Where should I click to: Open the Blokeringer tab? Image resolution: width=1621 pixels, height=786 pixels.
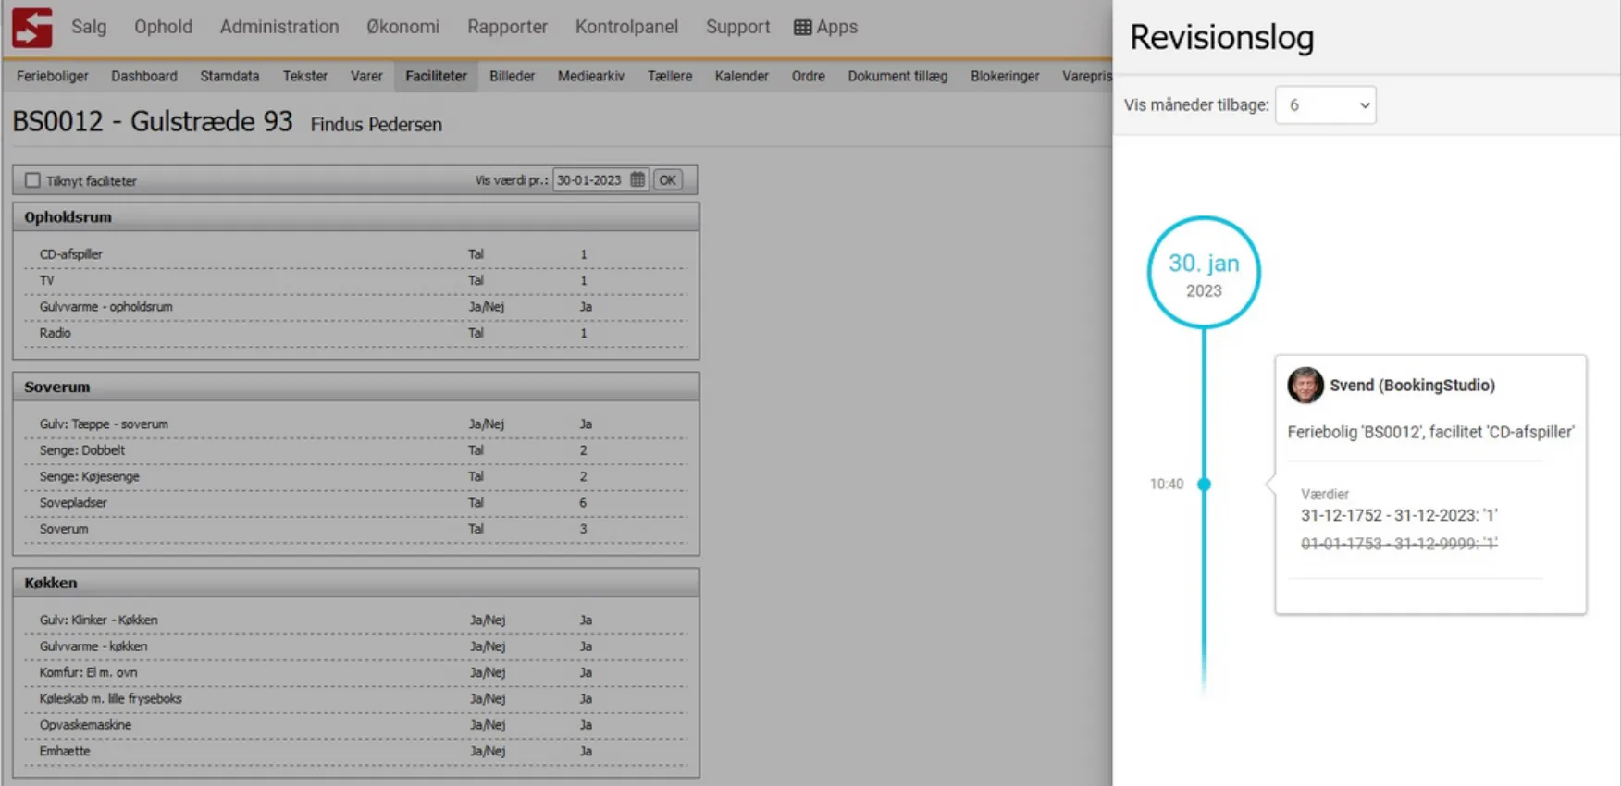click(x=1004, y=76)
